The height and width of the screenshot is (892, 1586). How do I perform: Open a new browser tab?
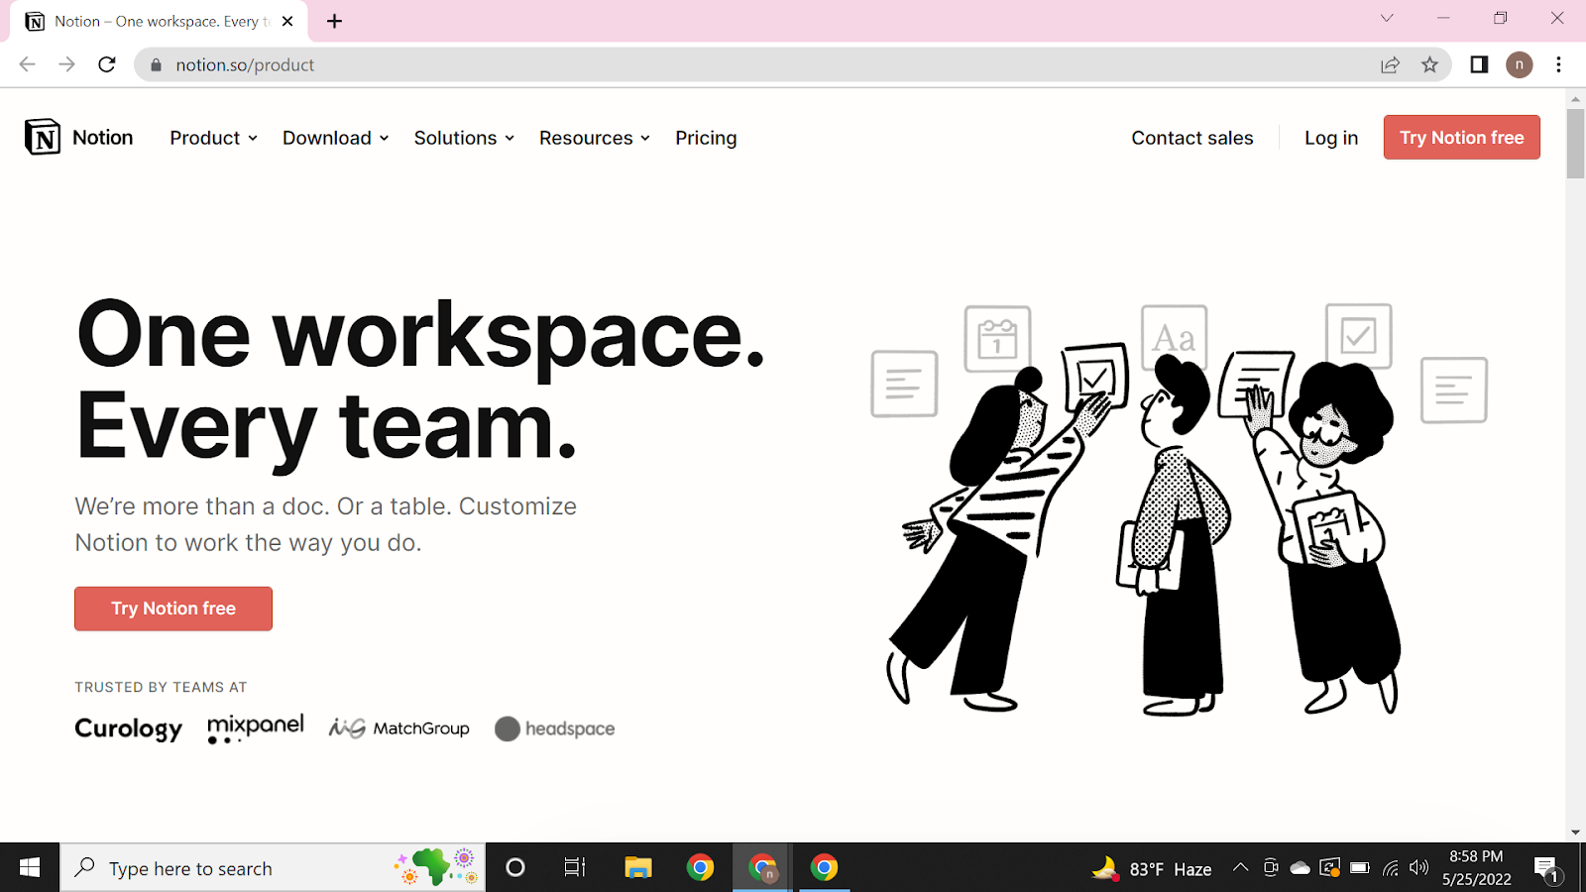[335, 21]
